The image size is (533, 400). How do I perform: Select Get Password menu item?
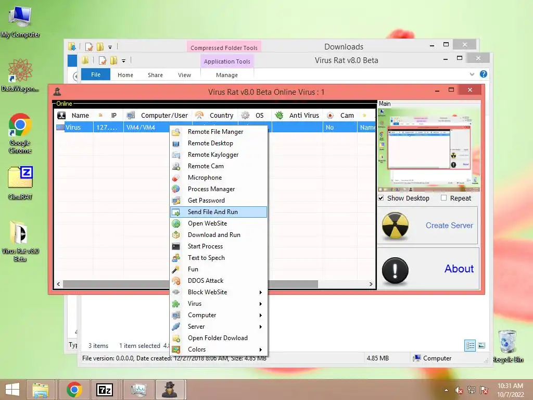(x=218, y=201)
